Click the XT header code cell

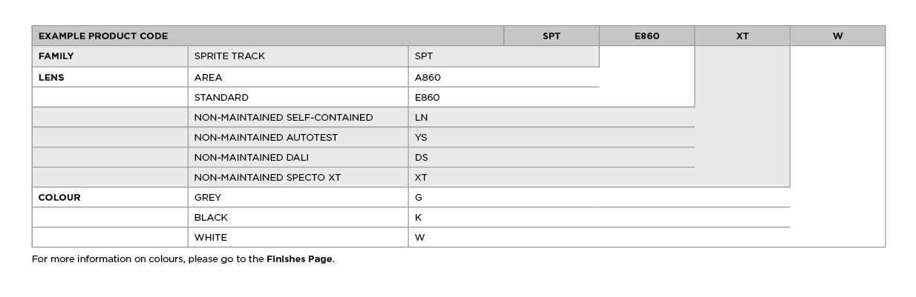(742, 36)
